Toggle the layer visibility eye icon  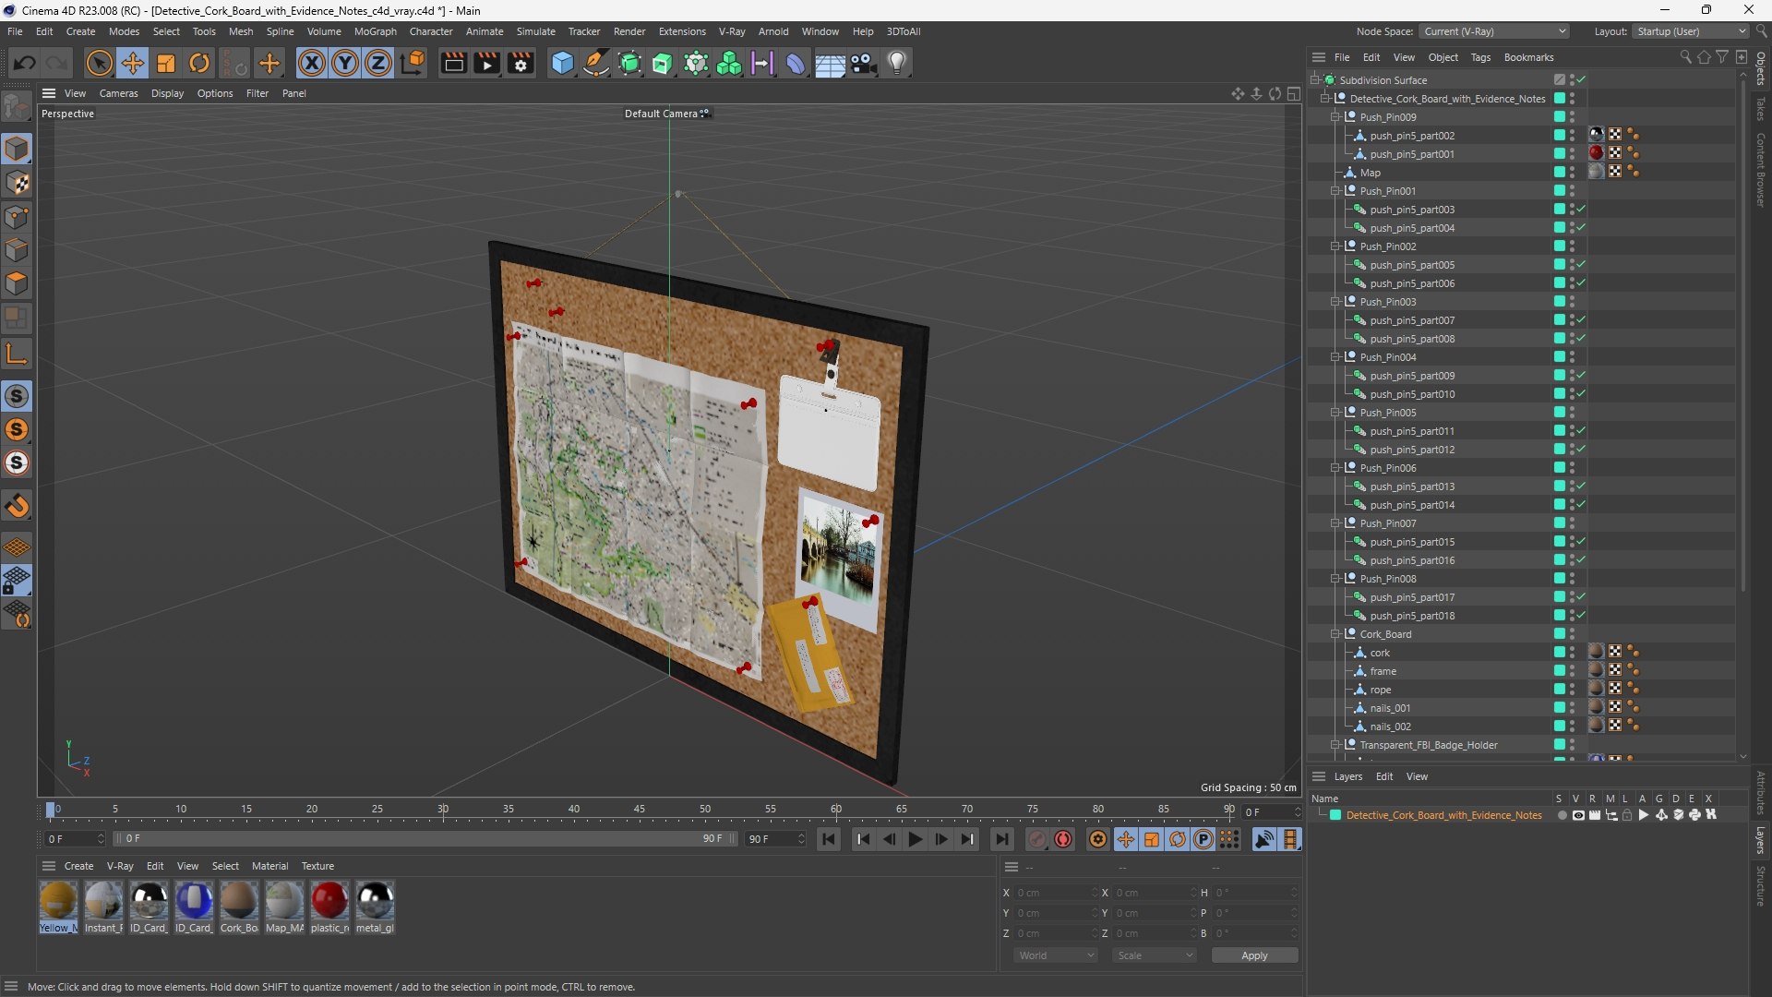pyautogui.click(x=1578, y=815)
